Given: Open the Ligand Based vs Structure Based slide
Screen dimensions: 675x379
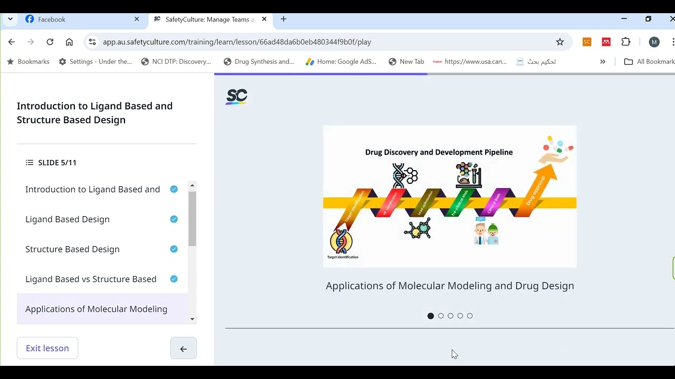Looking at the screenshot, I should 102,279.
